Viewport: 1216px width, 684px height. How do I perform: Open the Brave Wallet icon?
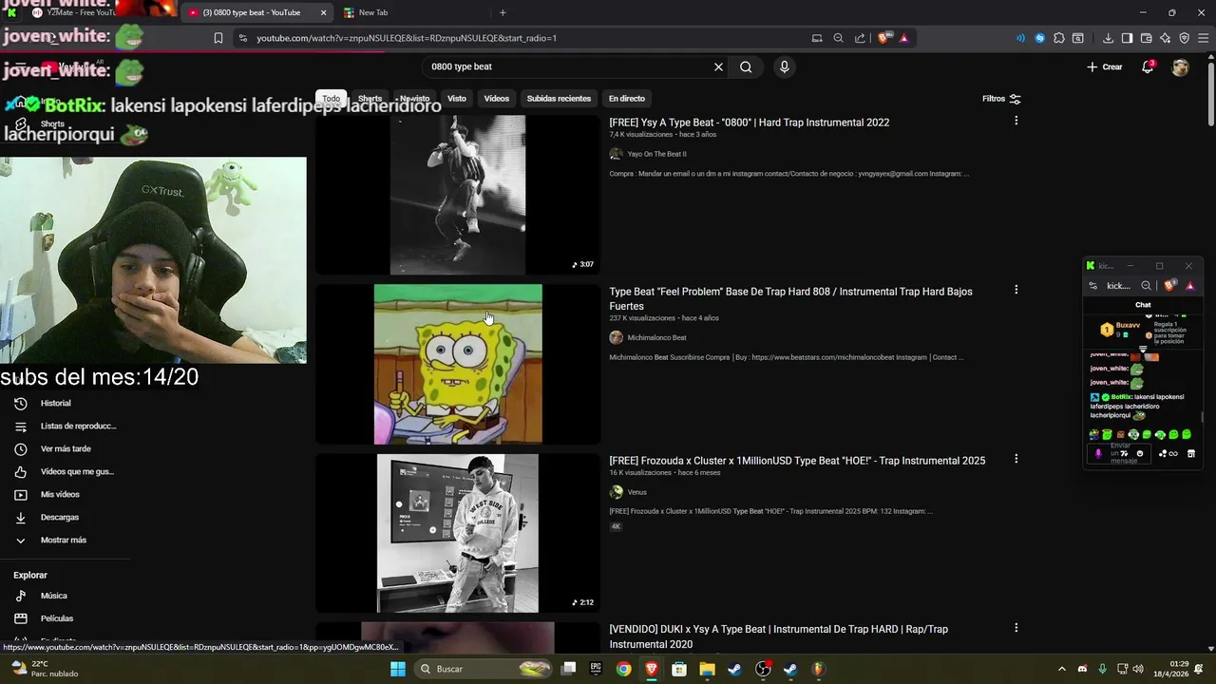(1146, 38)
